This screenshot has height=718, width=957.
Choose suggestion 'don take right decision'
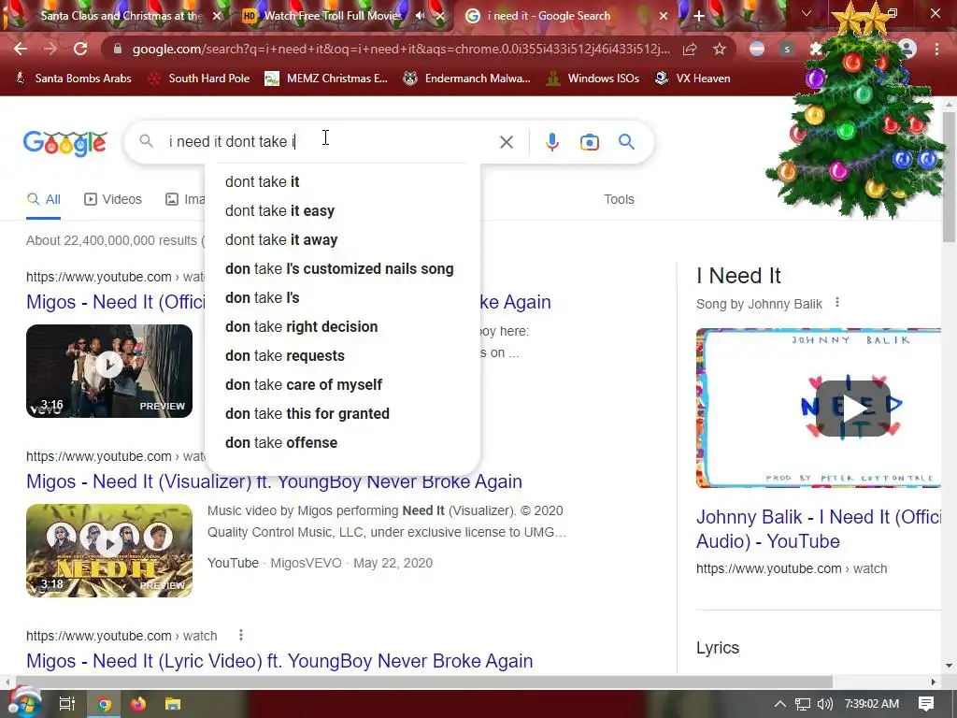[342, 326]
